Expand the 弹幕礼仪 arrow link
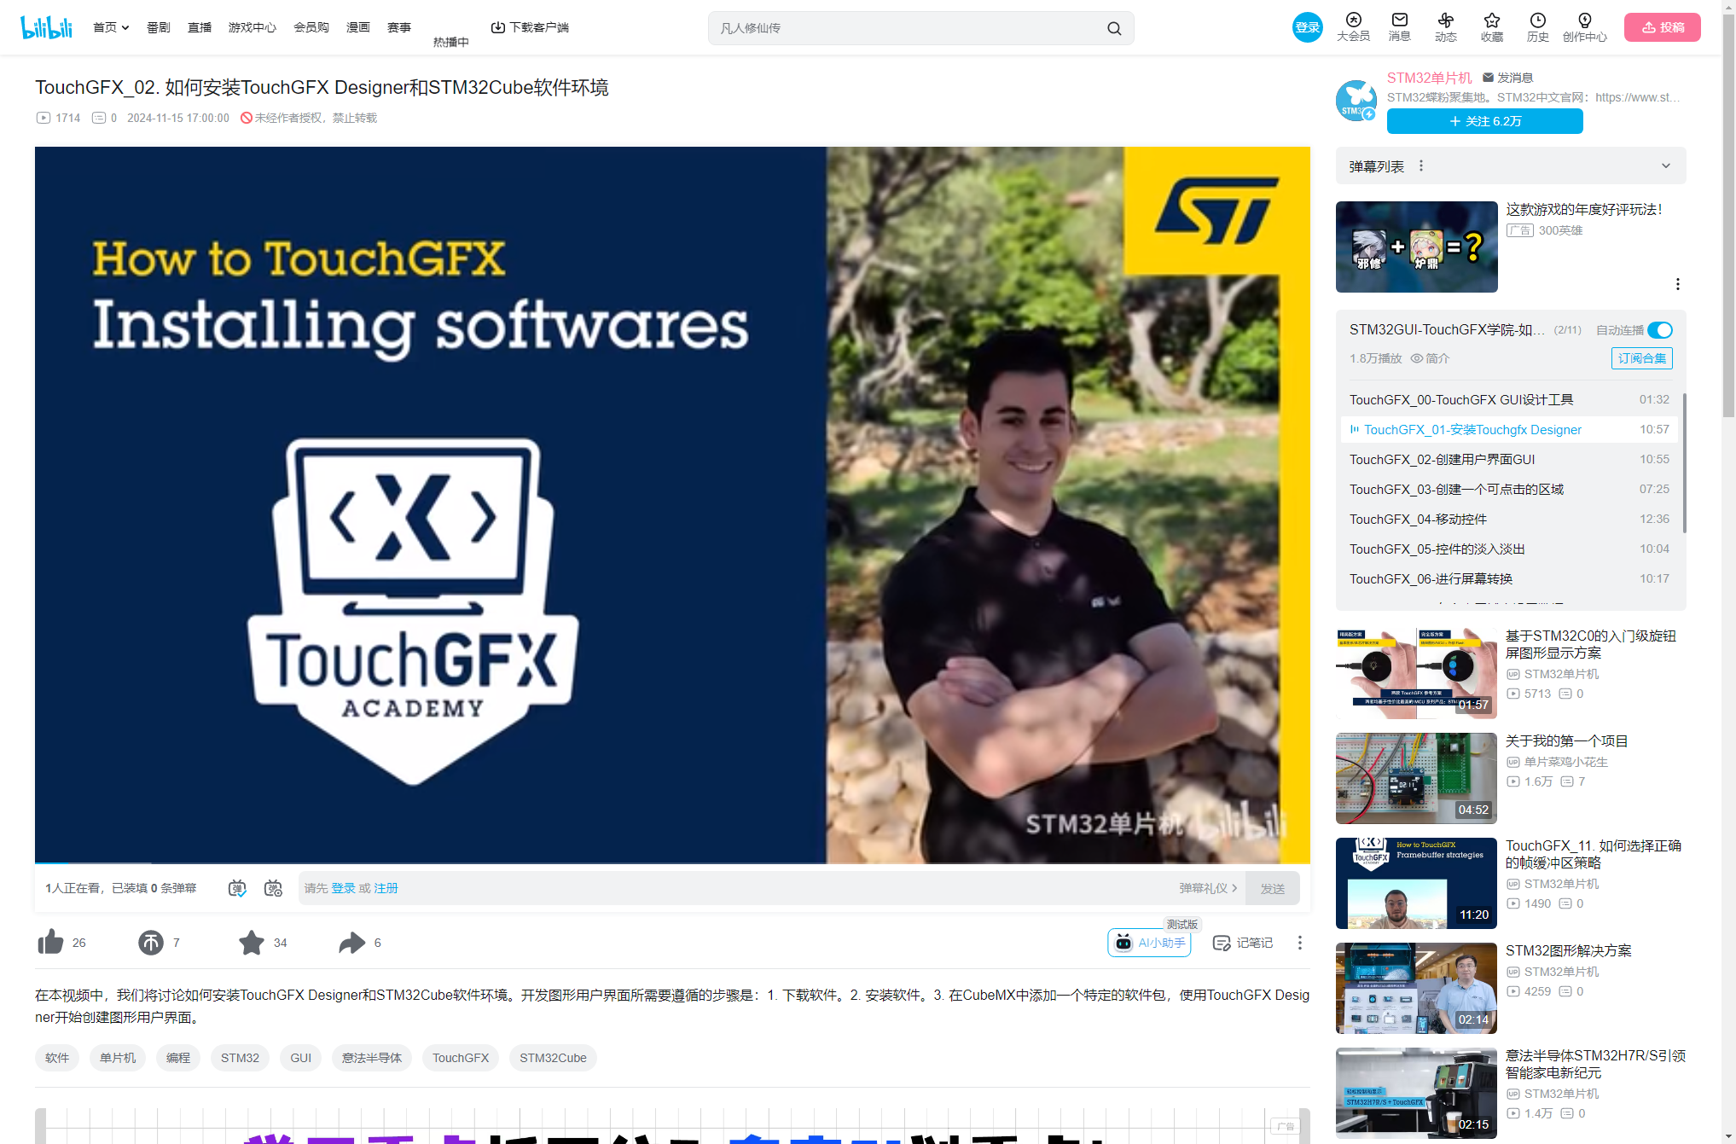This screenshot has height=1144, width=1736. (1208, 888)
